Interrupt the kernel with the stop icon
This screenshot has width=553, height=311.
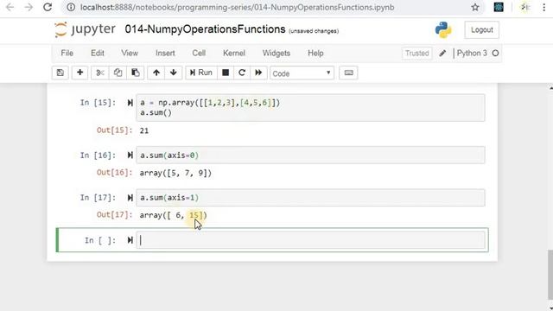(x=226, y=73)
